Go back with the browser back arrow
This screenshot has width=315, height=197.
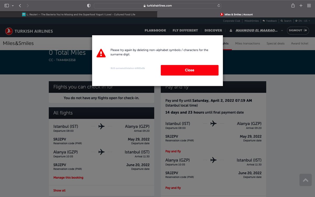pyautogui.click(x=20, y=6)
